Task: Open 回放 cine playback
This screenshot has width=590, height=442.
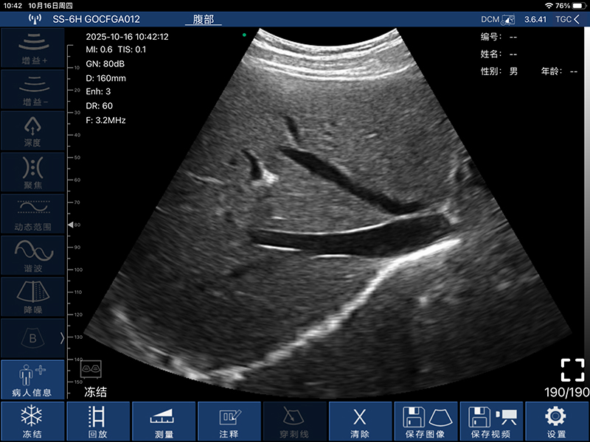Action: click(x=98, y=421)
